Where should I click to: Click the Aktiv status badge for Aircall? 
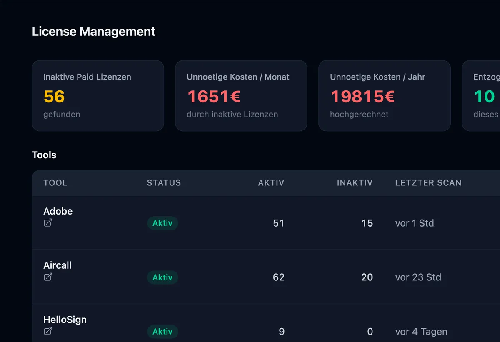(162, 277)
